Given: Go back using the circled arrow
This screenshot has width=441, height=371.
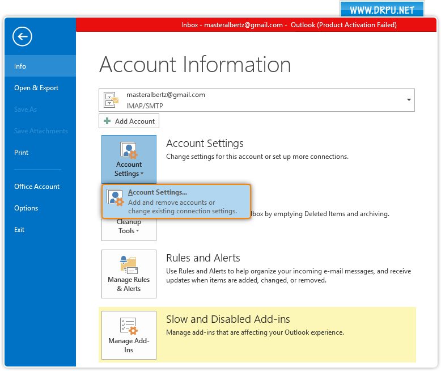Looking at the screenshot, I should [22, 37].
